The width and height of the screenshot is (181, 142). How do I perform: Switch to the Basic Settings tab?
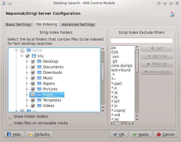click(x=18, y=25)
